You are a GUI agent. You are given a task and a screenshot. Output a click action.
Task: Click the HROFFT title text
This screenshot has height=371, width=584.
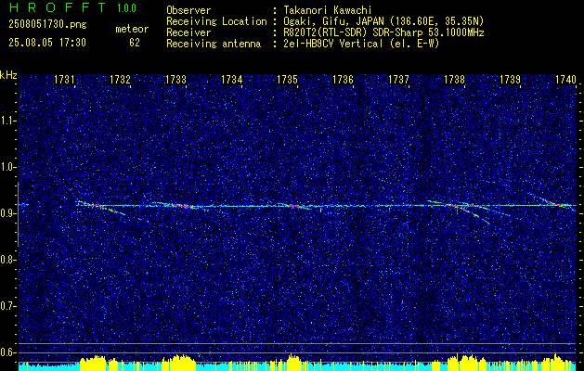pyautogui.click(x=58, y=7)
